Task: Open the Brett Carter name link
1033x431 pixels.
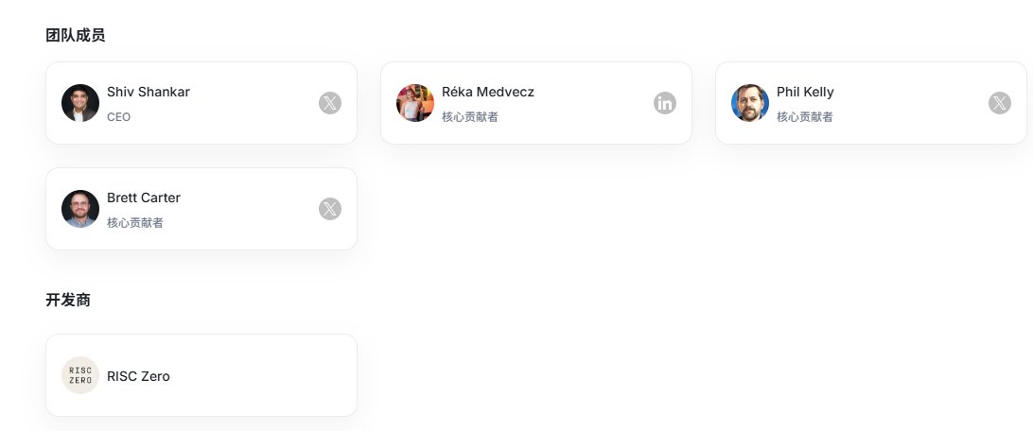Action: pyautogui.click(x=144, y=198)
